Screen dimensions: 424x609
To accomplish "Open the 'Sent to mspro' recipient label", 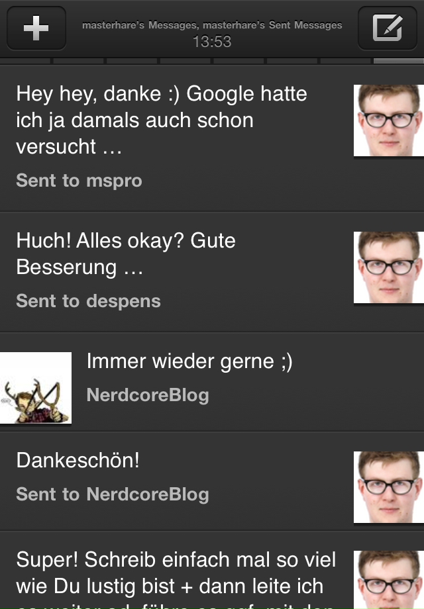I will 79,181.
